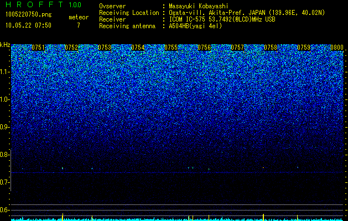
Task: Click the 0759 time marker
Action: (304, 48)
